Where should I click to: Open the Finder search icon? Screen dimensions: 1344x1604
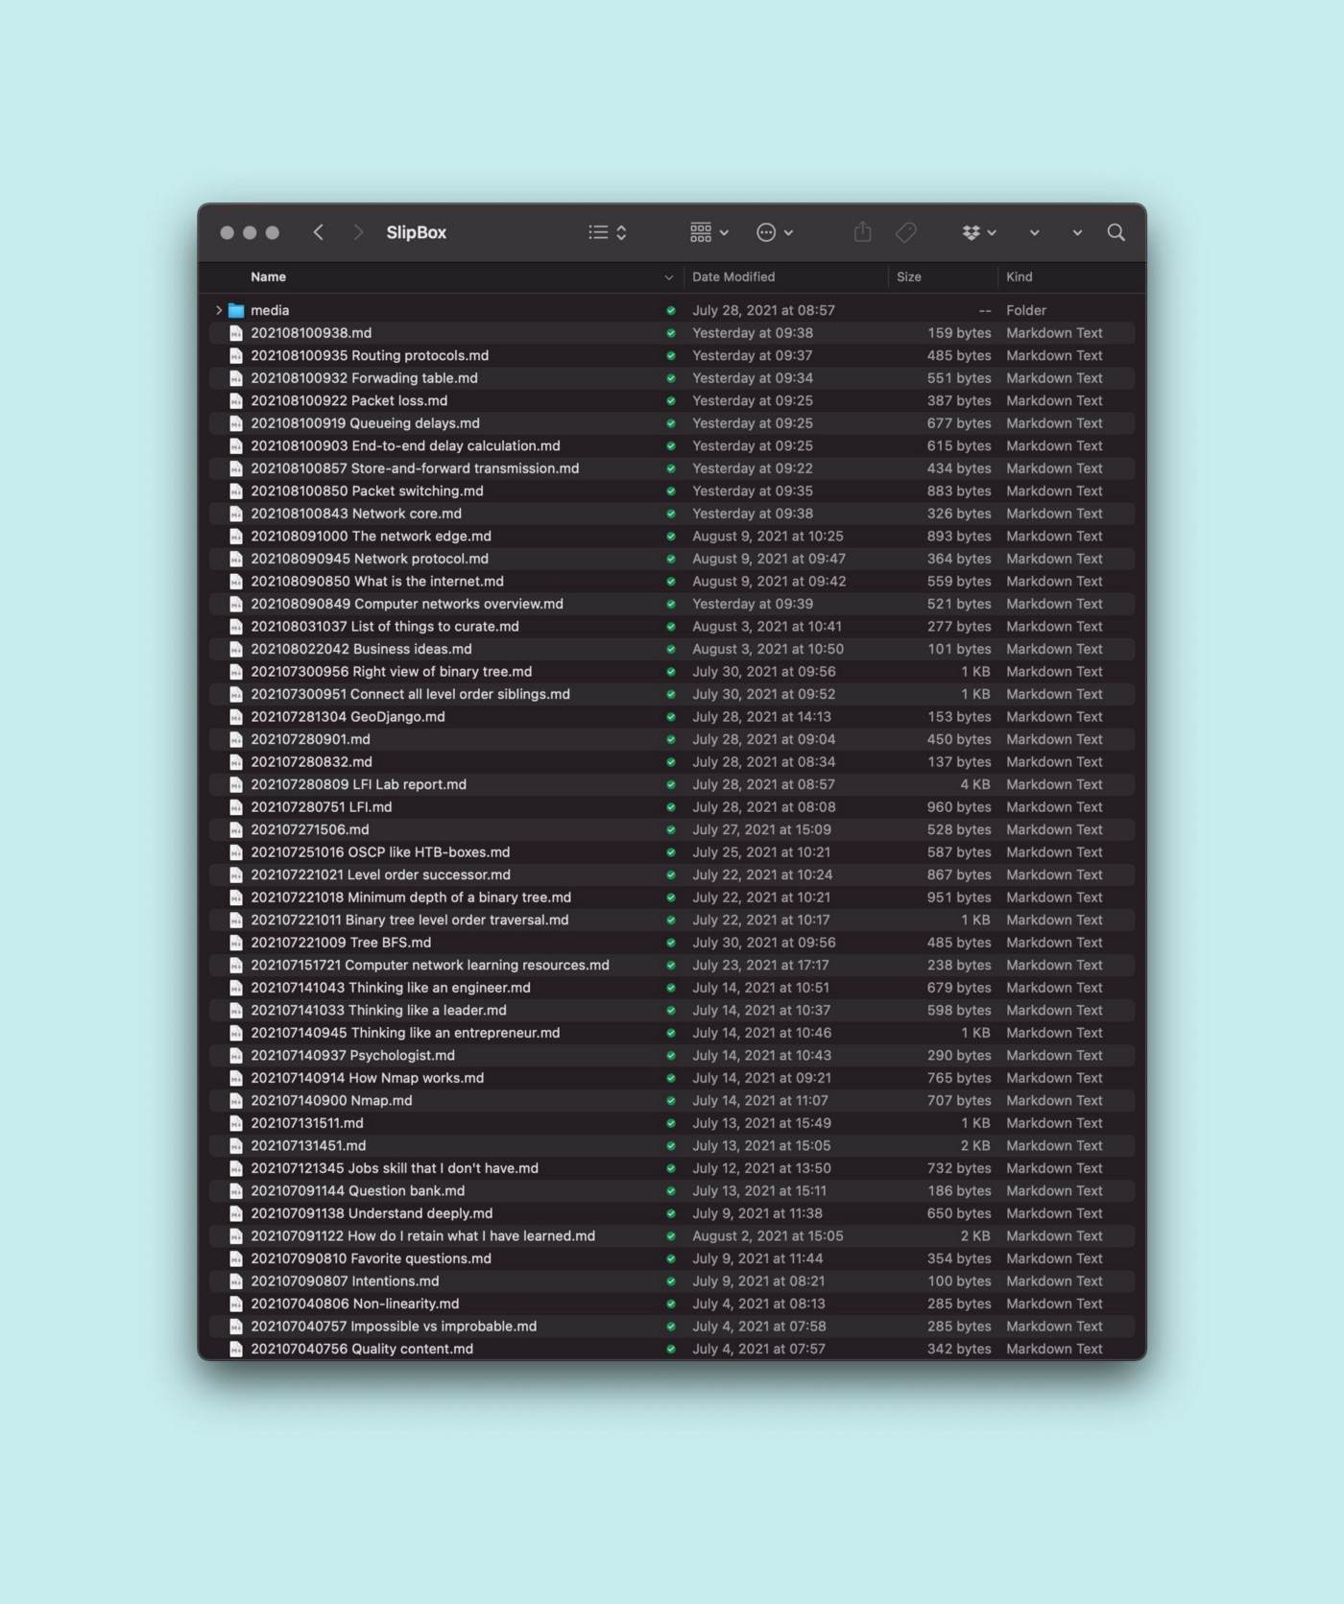[x=1116, y=232]
